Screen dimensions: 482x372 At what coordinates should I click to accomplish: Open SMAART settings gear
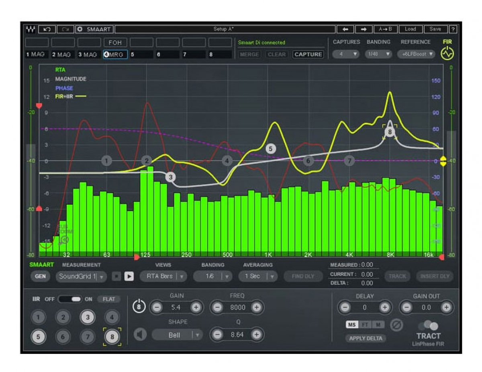80,29
